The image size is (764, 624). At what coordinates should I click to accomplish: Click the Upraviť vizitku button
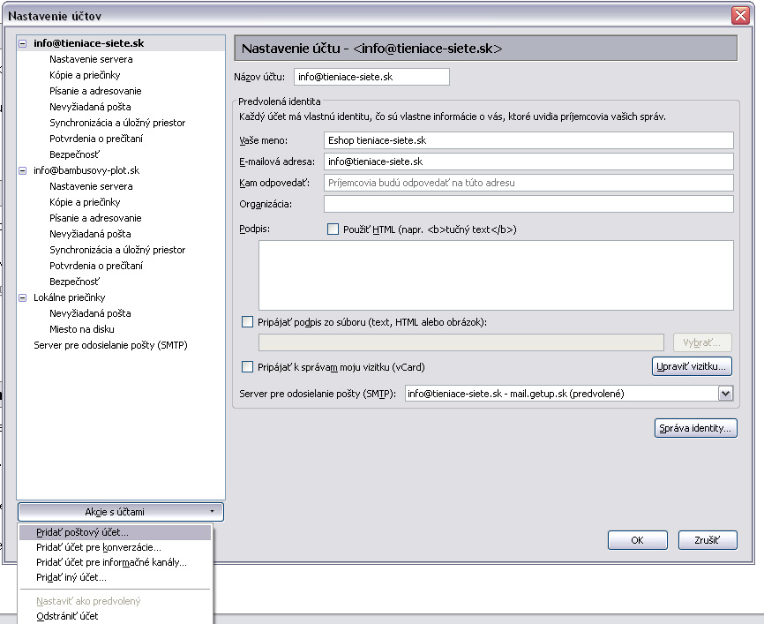click(x=693, y=365)
